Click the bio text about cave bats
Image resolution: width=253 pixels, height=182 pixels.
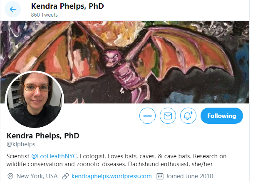click(x=117, y=160)
